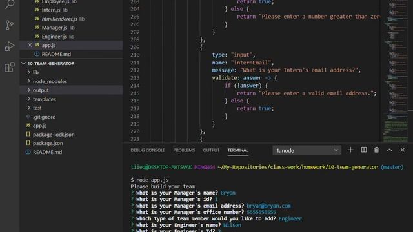The width and height of the screenshot is (413, 232).
Task: Click 'return true;' on line 217
Action: 256,108
